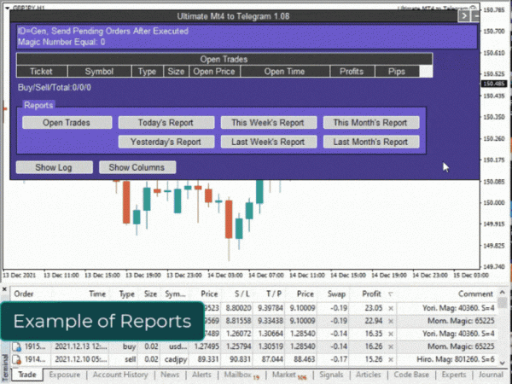Close the Terminal panel with the X
The height and width of the screenshot is (384, 512).
click(4, 289)
